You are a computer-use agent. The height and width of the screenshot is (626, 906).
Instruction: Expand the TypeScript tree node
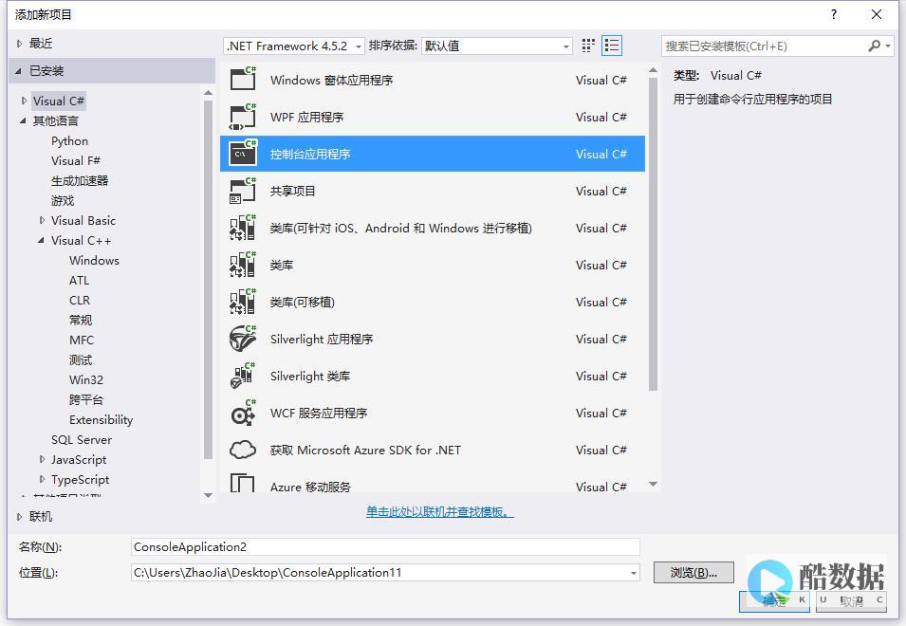42,479
